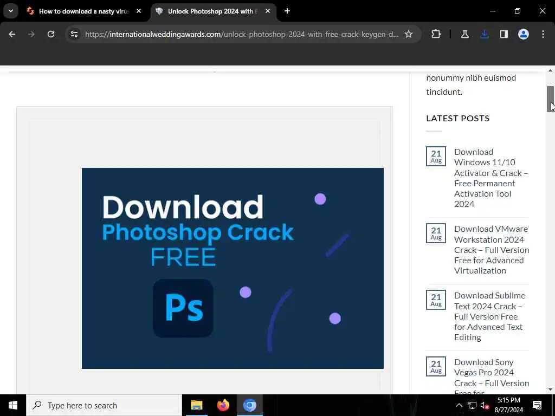555x416 pixels.
Task: Open the Chrome three-dot menu
Action: 543,34
